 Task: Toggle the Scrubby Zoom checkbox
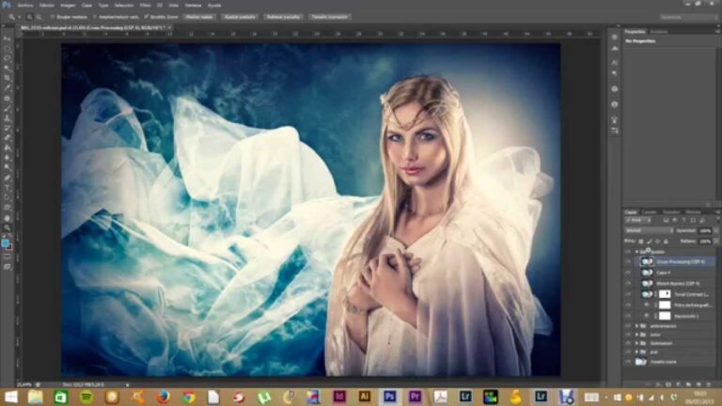tap(147, 17)
